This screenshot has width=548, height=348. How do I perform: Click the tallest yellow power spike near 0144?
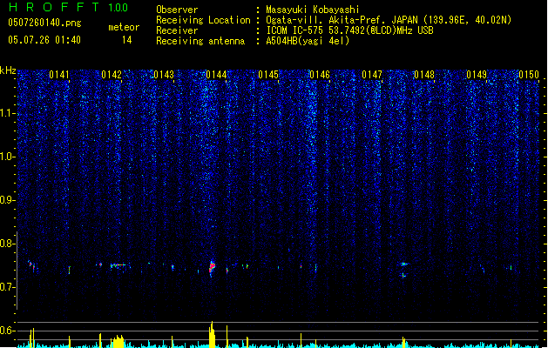pyautogui.click(x=212, y=334)
